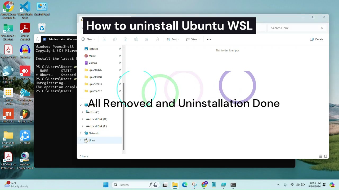The image size is (339, 190).
Task: Show hidden system tray icons chevron
Action: 278,185
